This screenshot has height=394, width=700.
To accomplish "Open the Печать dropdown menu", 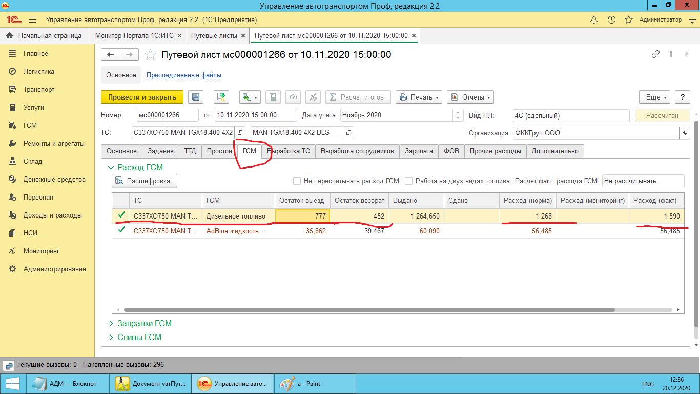I will pos(419,97).
